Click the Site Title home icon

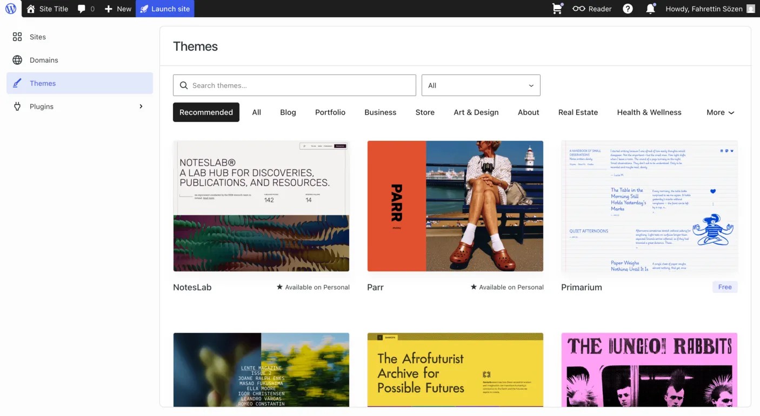coord(47,9)
